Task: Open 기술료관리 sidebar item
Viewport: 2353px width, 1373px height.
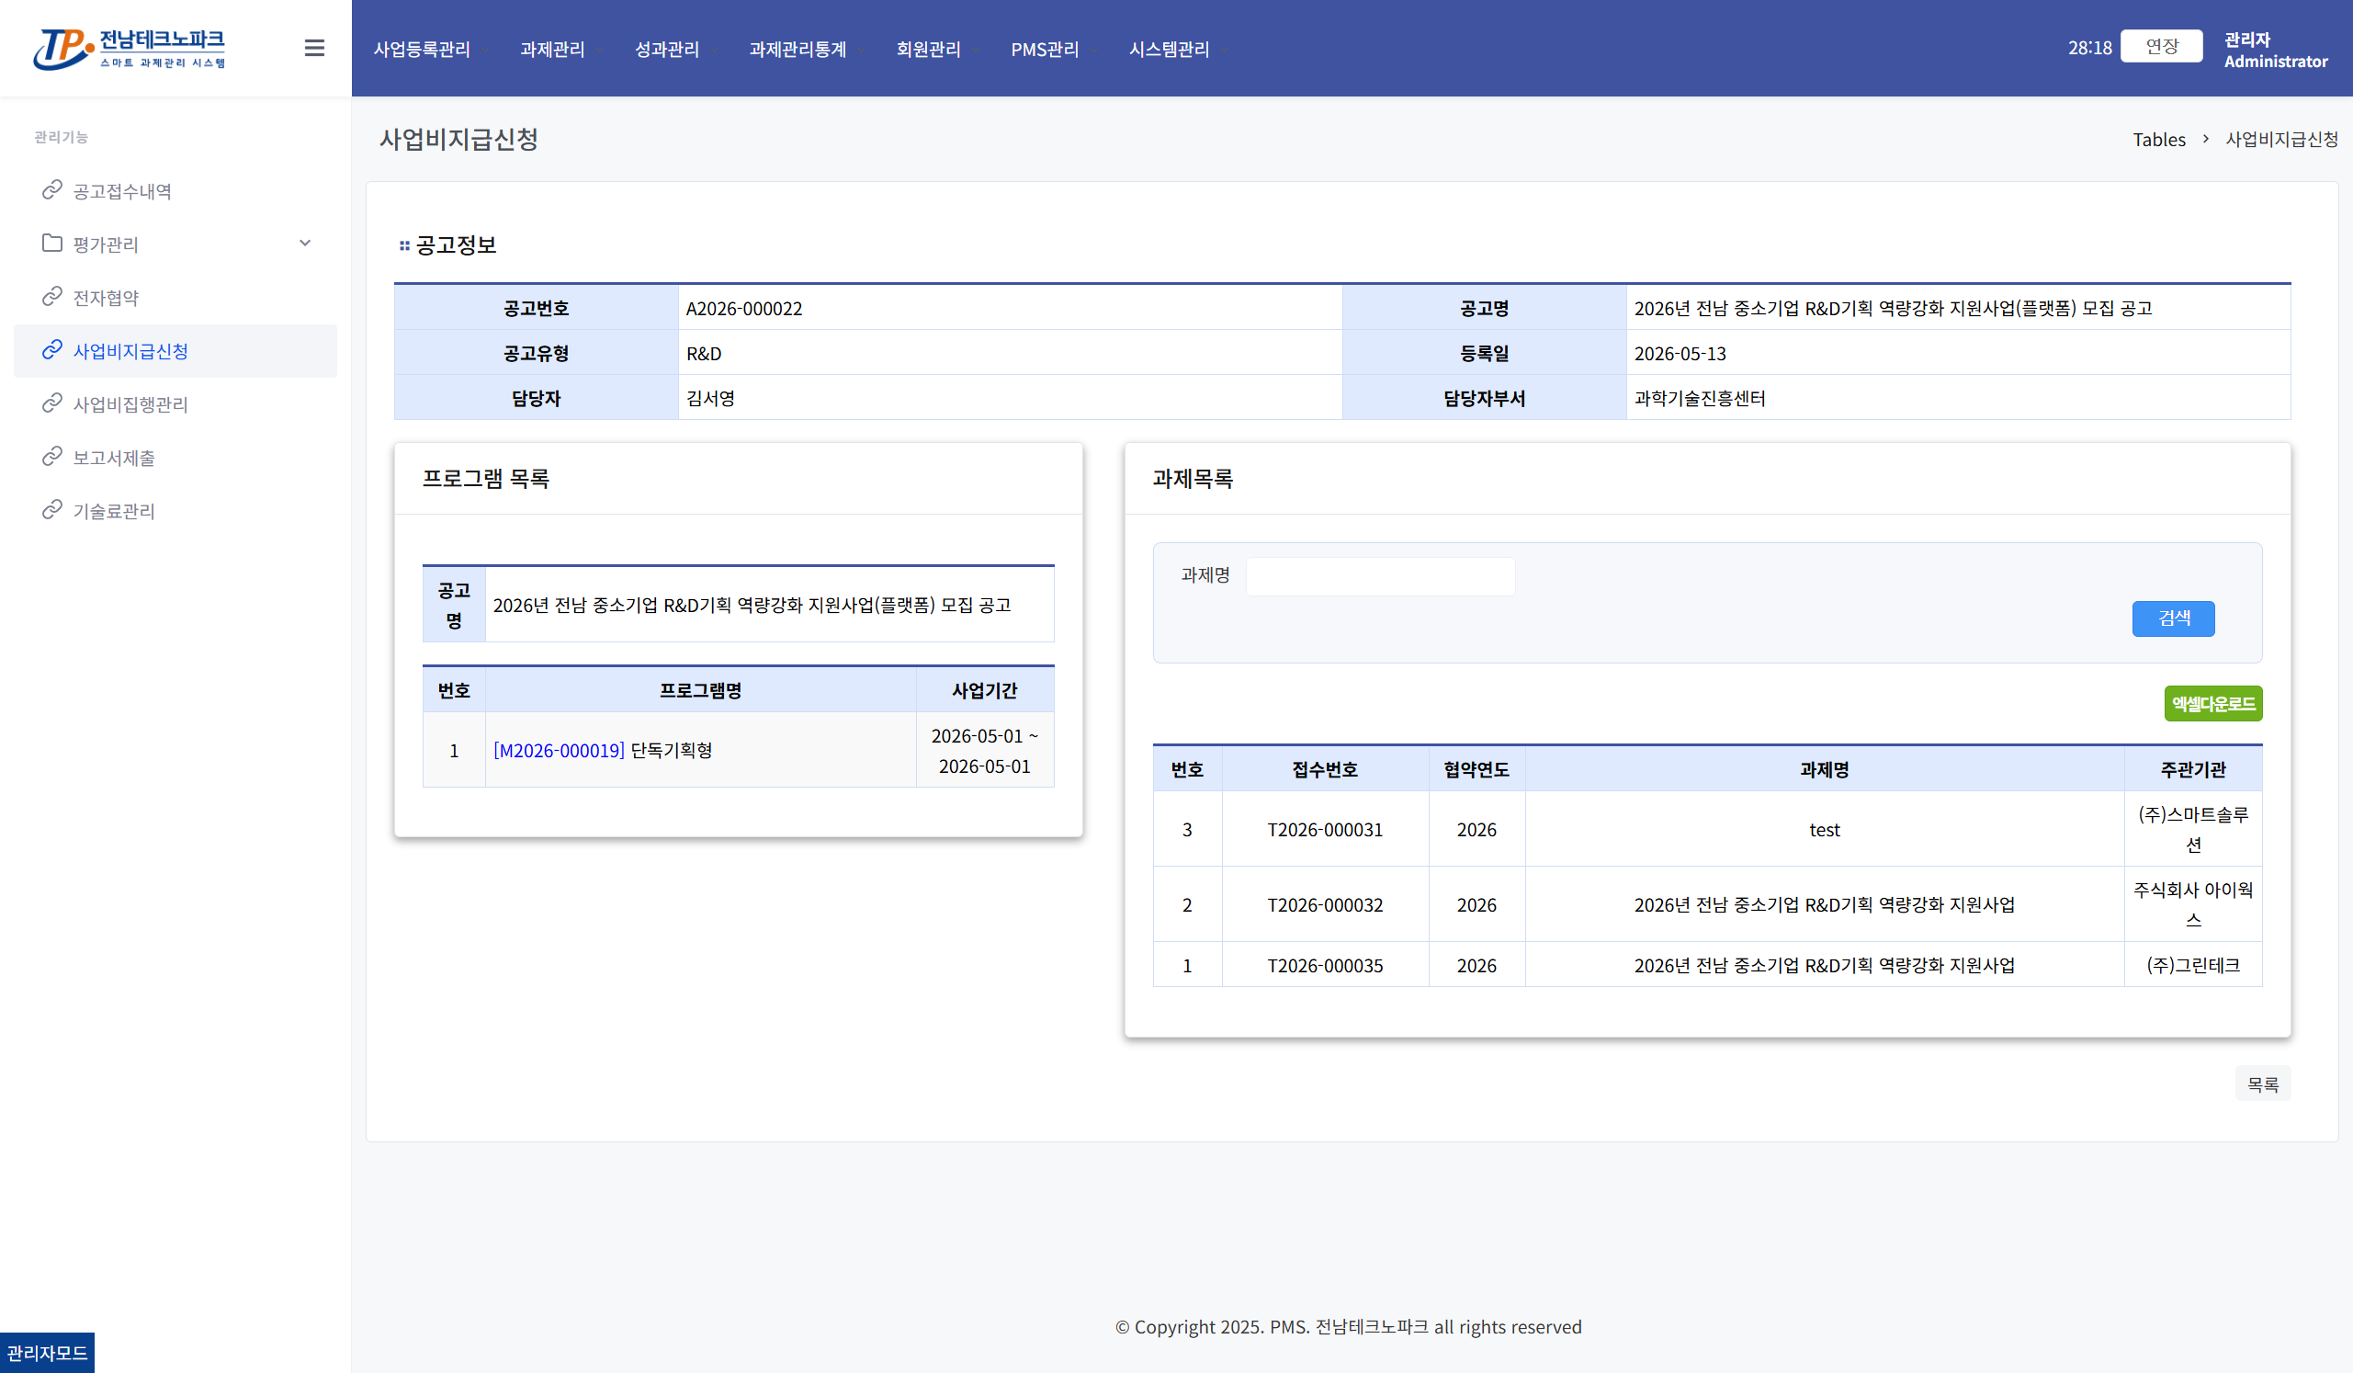Action: [114, 511]
